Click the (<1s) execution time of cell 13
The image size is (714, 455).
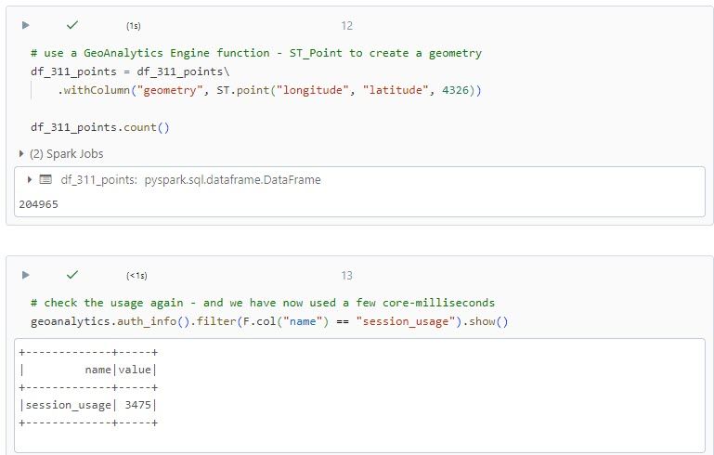coord(136,276)
